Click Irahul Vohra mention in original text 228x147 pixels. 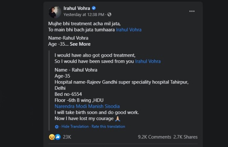pos(129,30)
